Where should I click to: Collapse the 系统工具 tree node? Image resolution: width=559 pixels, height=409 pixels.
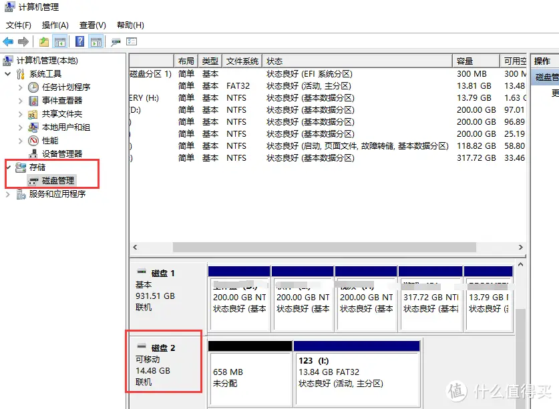7,74
